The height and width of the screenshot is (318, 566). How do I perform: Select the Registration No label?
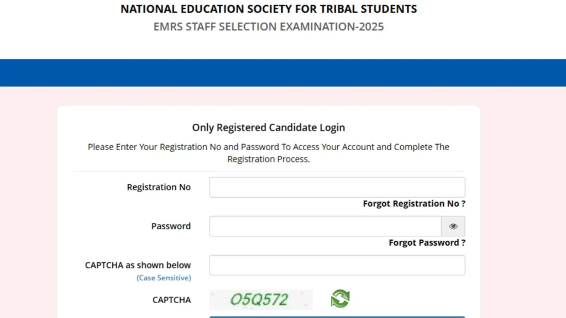click(159, 187)
